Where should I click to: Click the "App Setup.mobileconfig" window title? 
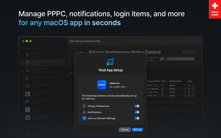click(x=85, y=41)
